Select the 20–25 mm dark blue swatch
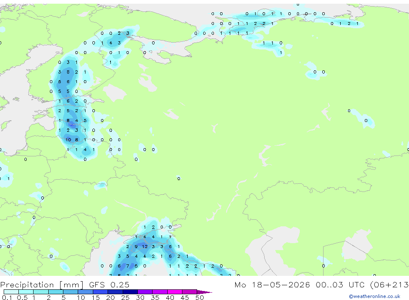The image size is (409, 300). click(115, 292)
